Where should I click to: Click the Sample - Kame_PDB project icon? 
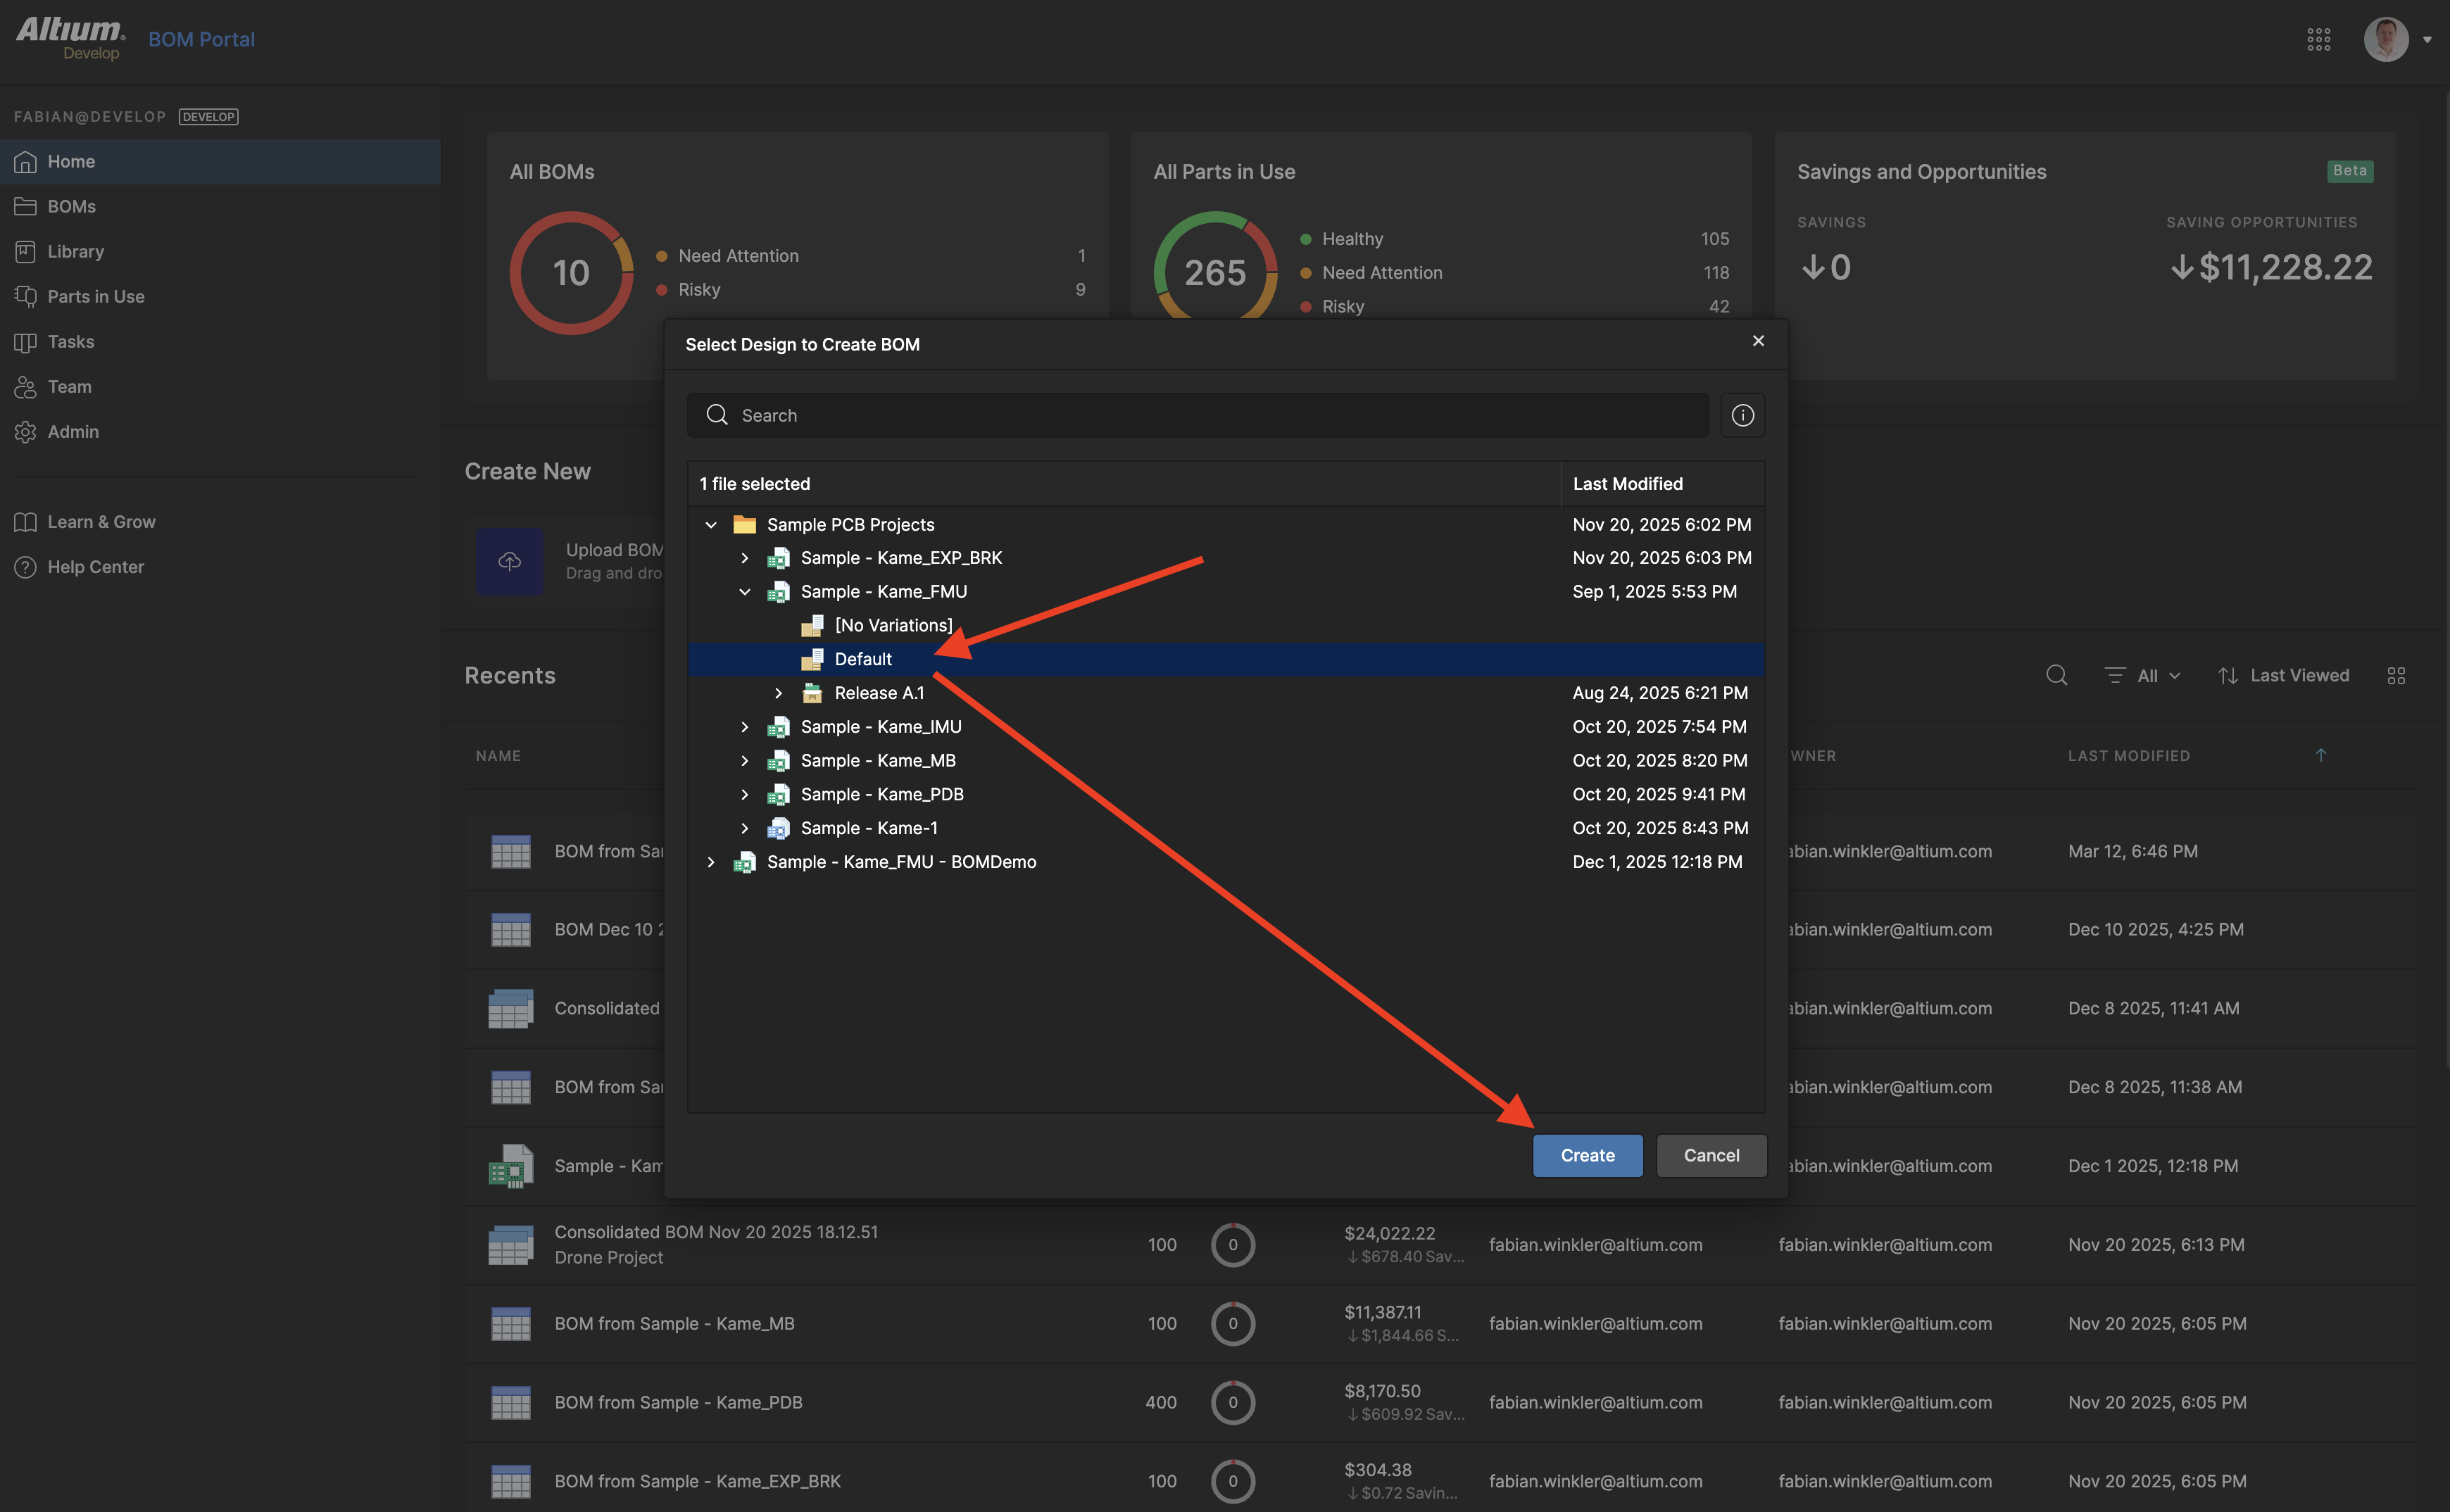point(778,794)
